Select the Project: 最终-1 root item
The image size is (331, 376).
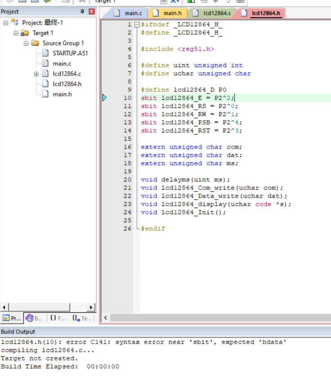coord(42,23)
